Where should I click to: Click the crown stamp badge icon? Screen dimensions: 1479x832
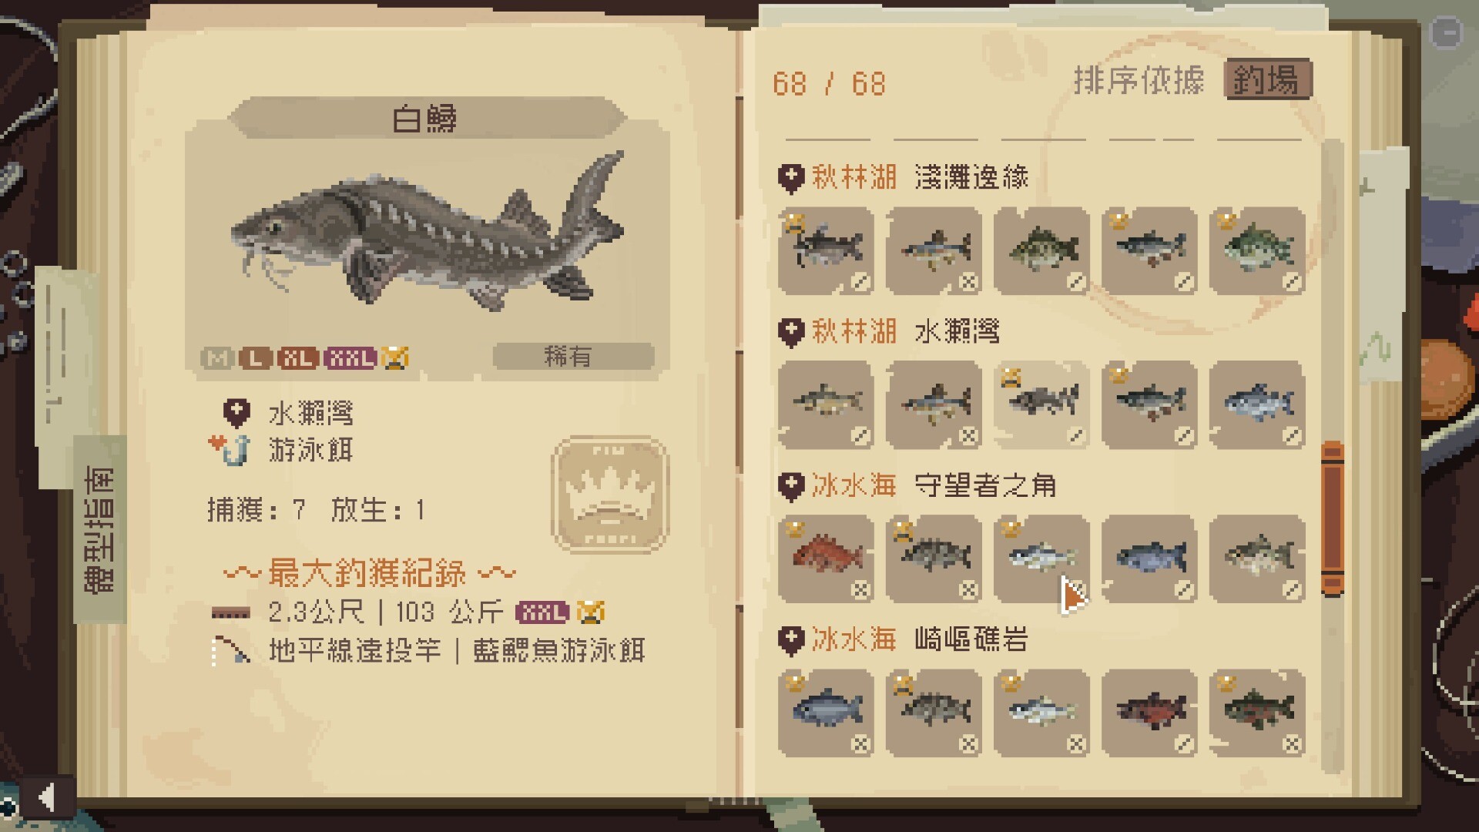click(x=610, y=495)
